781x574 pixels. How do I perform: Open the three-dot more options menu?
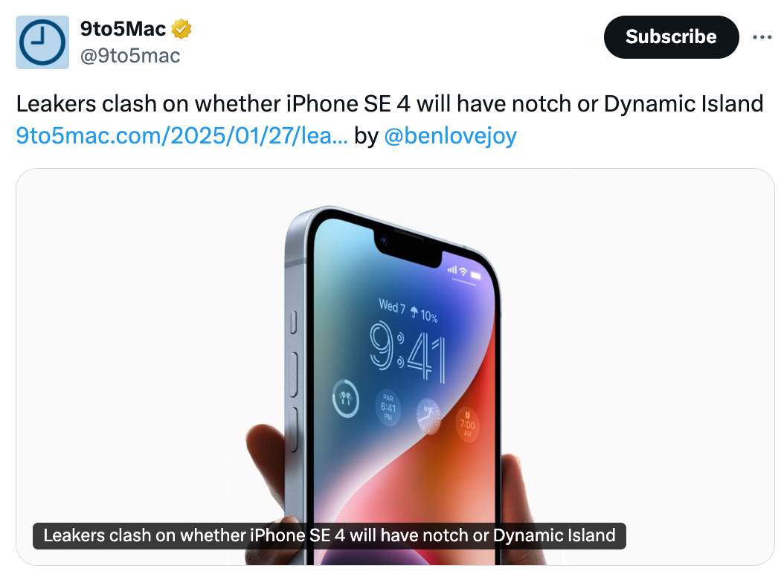(762, 37)
